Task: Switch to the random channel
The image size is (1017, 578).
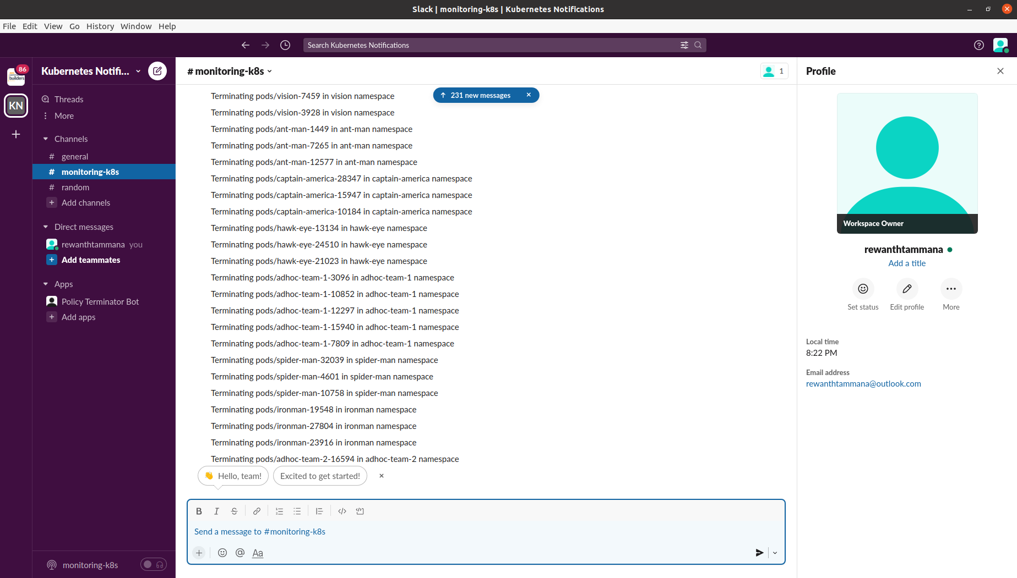Action: [x=104, y=187]
